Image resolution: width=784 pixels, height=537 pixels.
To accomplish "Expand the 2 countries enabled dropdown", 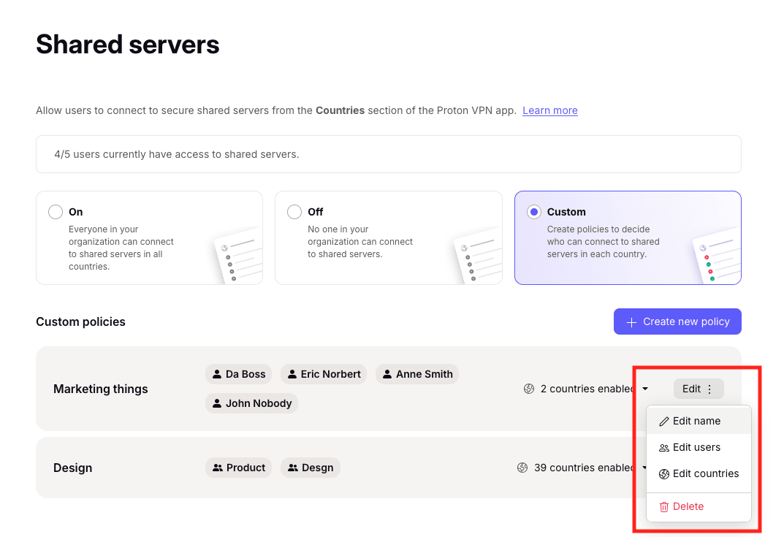I will click(644, 389).
